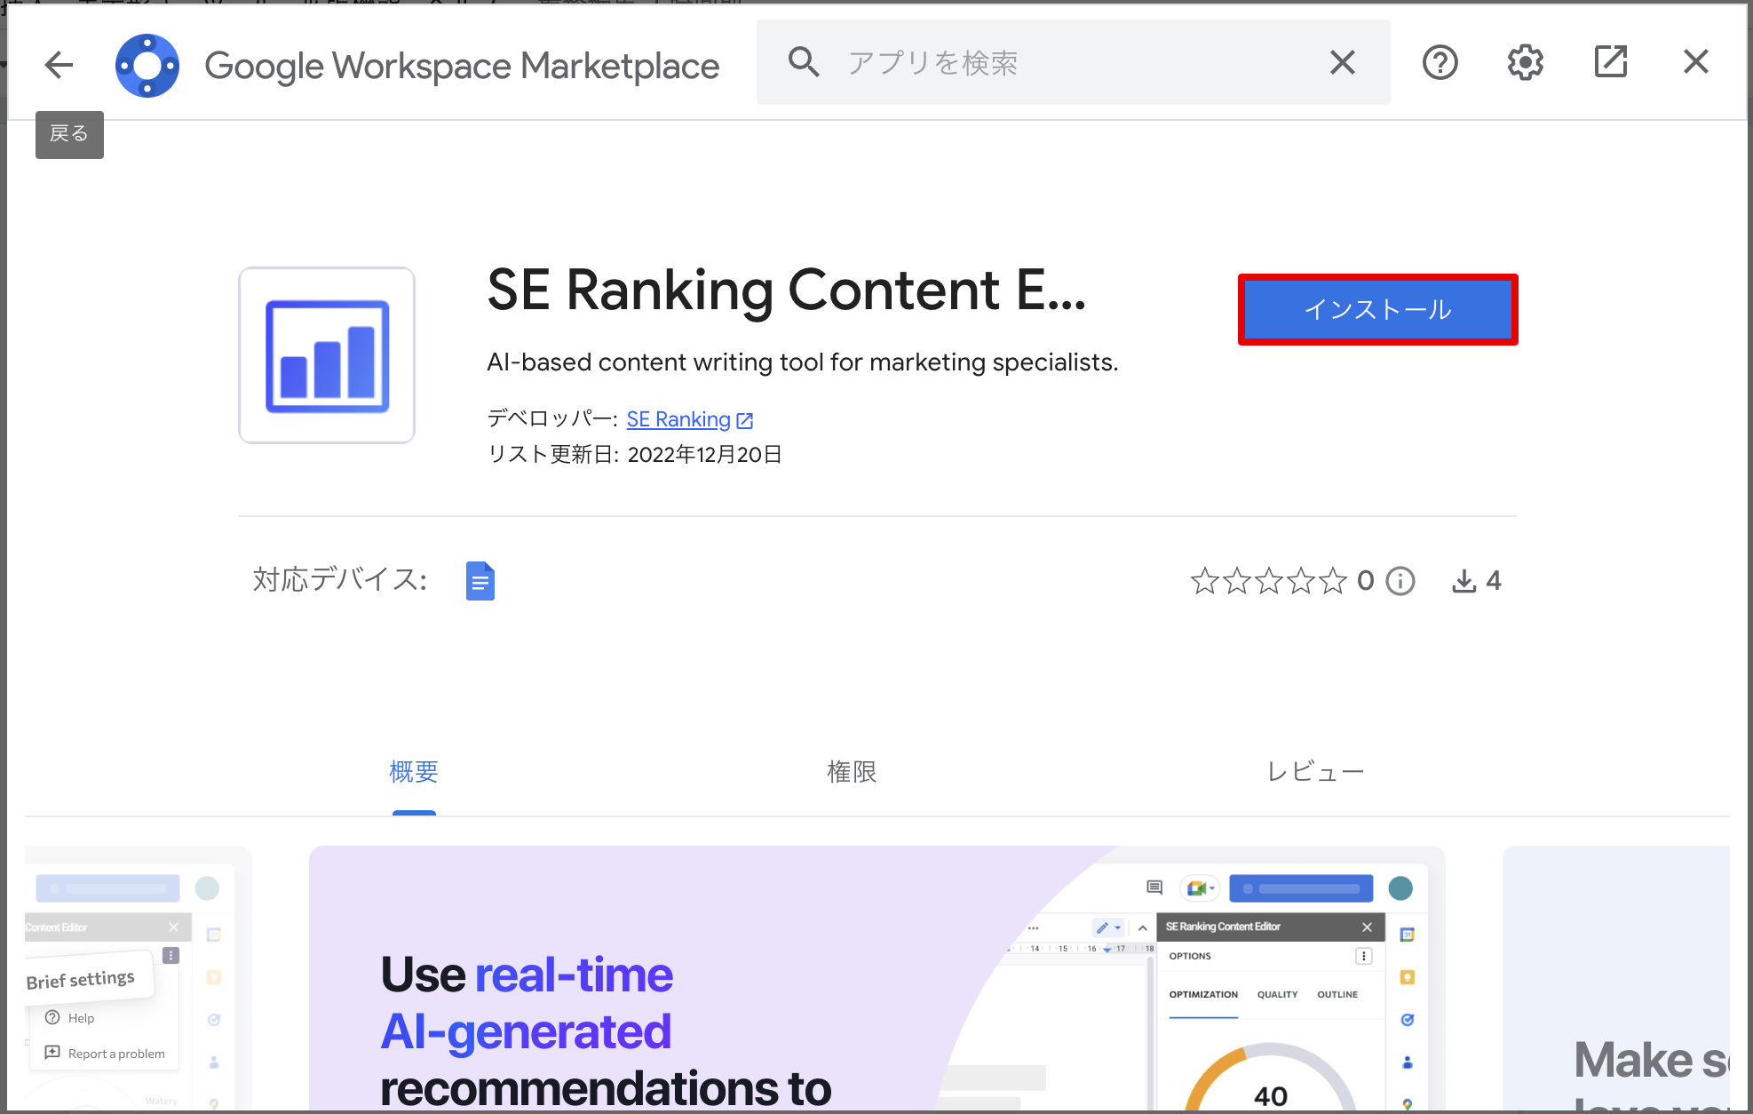Go back with the arrow icon

59,64
